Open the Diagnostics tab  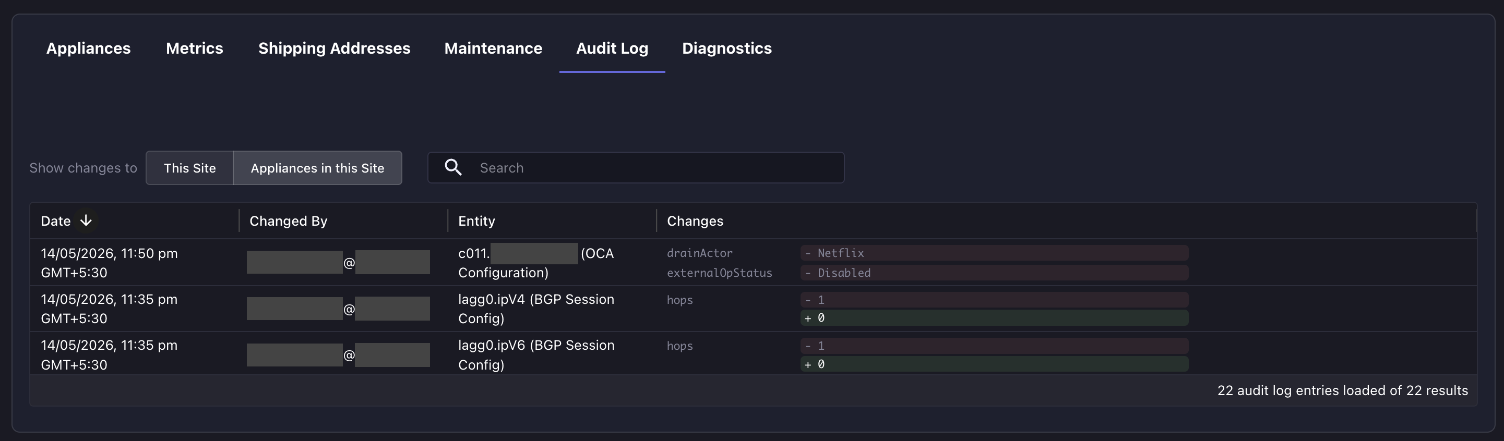pyautogui.click(x=727, y=48)
